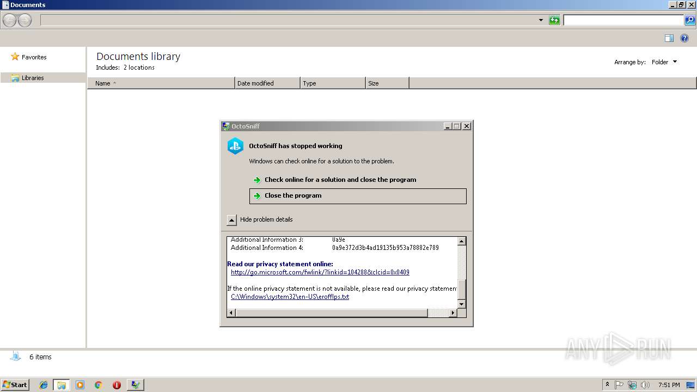697x392 pixels.
Task: Sort by Size column header
Action: pos(387,83)
